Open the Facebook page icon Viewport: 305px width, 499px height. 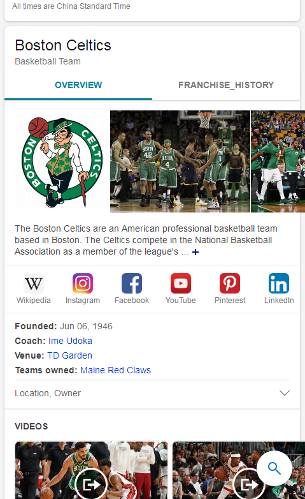(132, 283)
